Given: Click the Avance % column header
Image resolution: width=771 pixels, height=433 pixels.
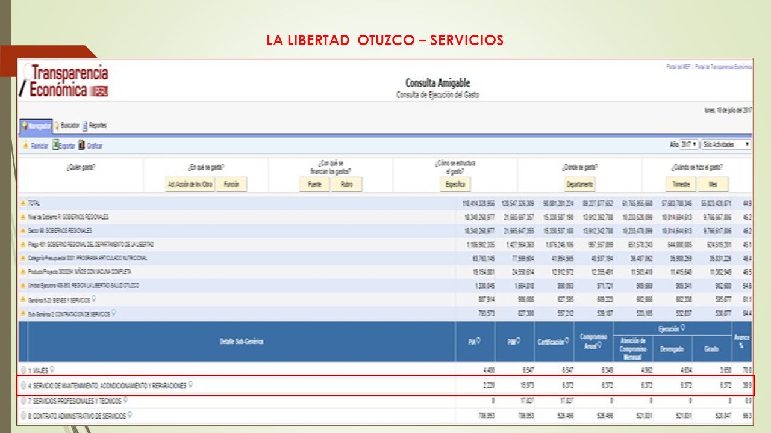Looking at the screenshot, I should [742, 342].
